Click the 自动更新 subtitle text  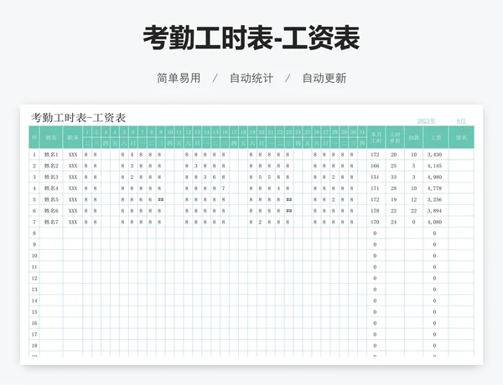(x=324, y=78)
